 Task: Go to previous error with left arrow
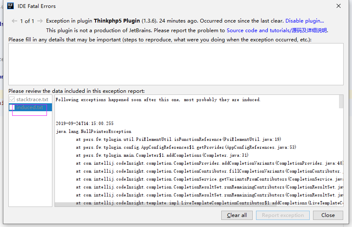(x=14, y=21)
